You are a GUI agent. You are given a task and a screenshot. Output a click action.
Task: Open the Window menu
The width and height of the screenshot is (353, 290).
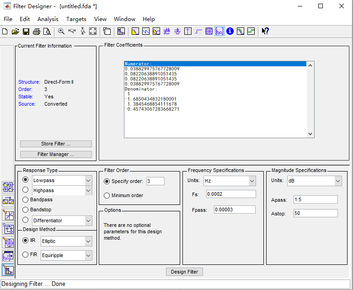pos(124,19)
